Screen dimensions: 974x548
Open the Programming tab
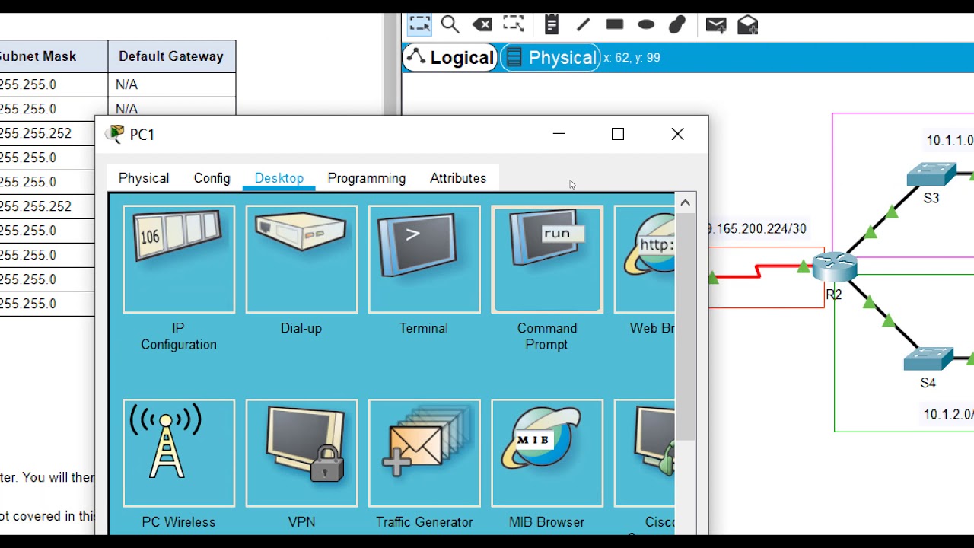[367, 178]
